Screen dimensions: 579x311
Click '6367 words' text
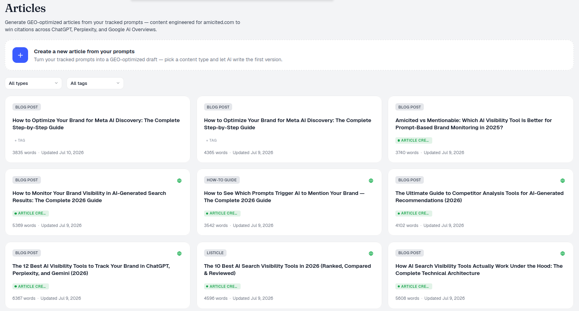click(x=24, y=298)
